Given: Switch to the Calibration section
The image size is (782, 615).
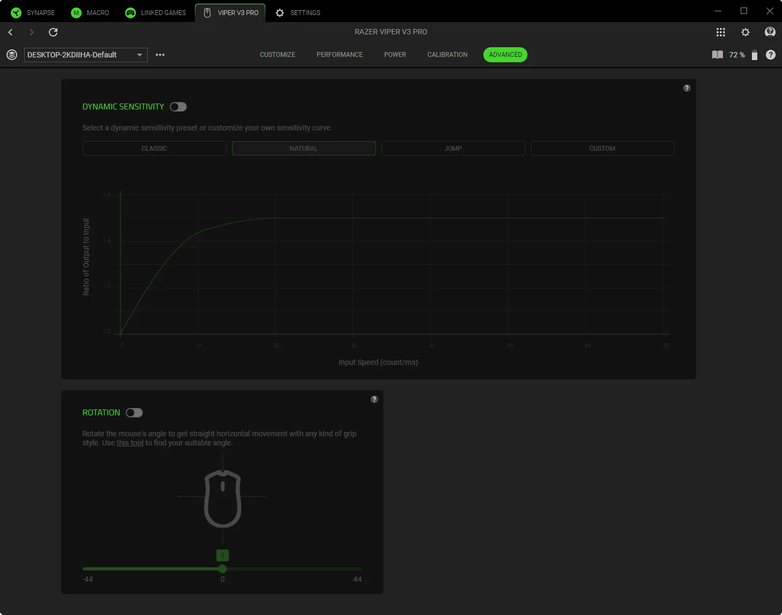Looking at the screenshot, I should click(x=447, y=55).
